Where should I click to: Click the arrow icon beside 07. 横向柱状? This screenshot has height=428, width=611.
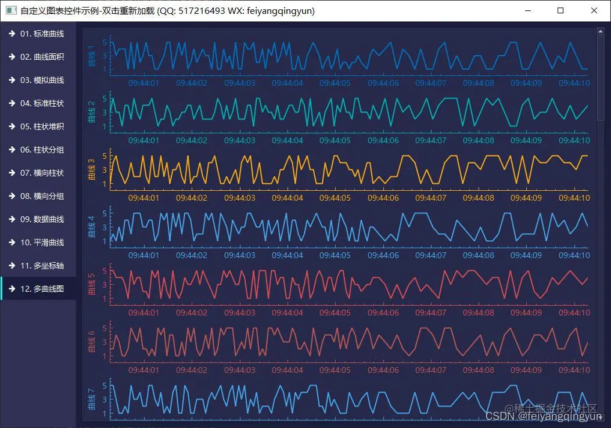point(12,173)
